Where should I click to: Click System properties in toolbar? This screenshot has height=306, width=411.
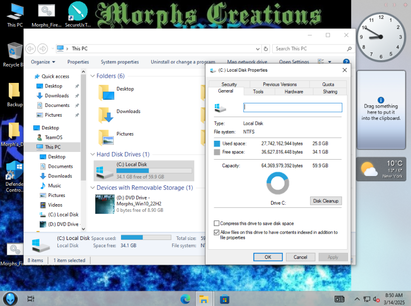120,62
